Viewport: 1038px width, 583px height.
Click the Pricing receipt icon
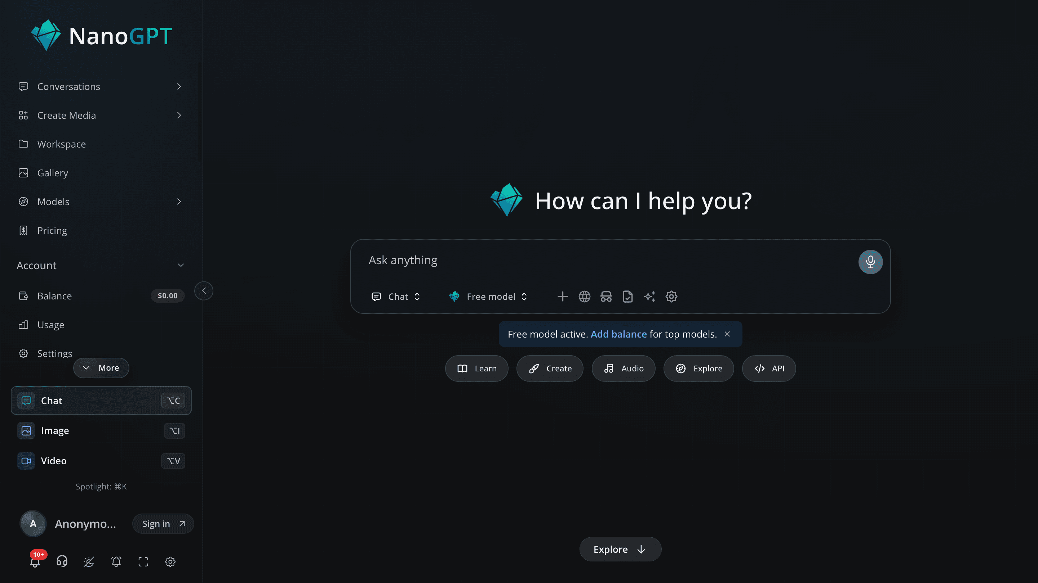23,230
